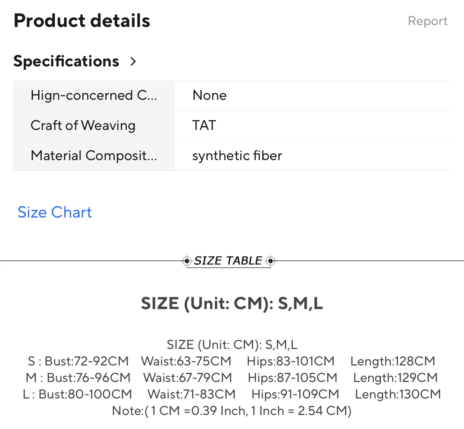Expand the Specifications chevron arrow
The image size is (464, 429).
click(133, 61)
